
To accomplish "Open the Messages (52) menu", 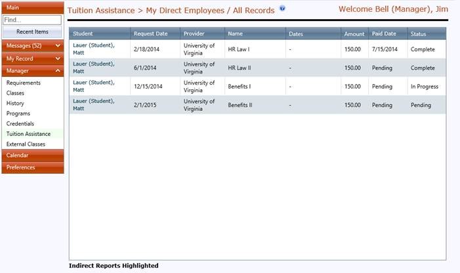I will (x=33, y=46).
